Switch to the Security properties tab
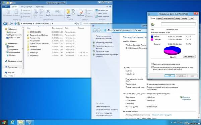201x125 pixels. (x=185, y=19)
